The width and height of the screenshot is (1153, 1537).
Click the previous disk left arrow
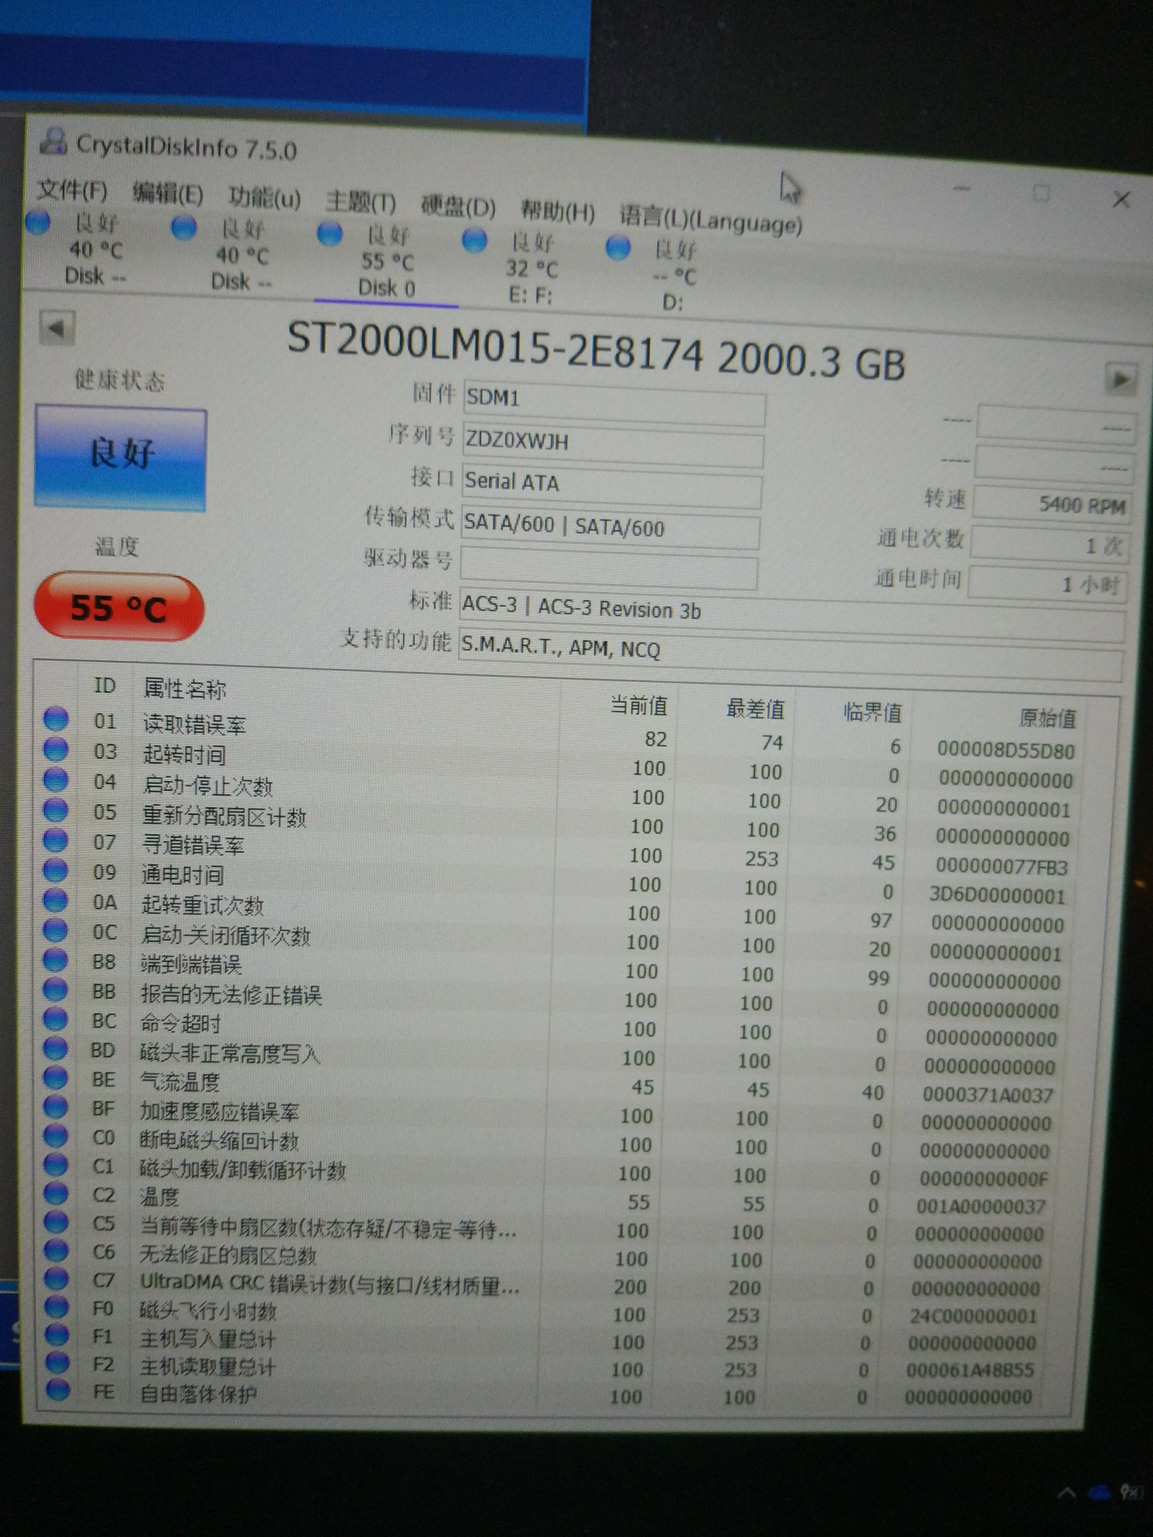57,328
